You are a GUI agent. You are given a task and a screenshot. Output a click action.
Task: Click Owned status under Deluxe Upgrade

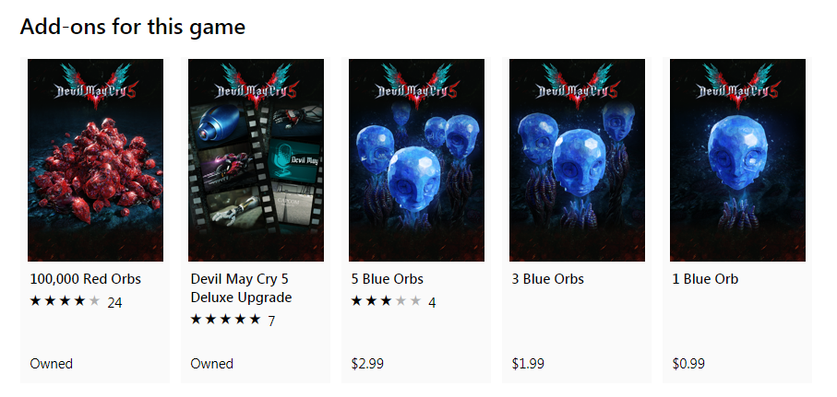pos(212,364)
